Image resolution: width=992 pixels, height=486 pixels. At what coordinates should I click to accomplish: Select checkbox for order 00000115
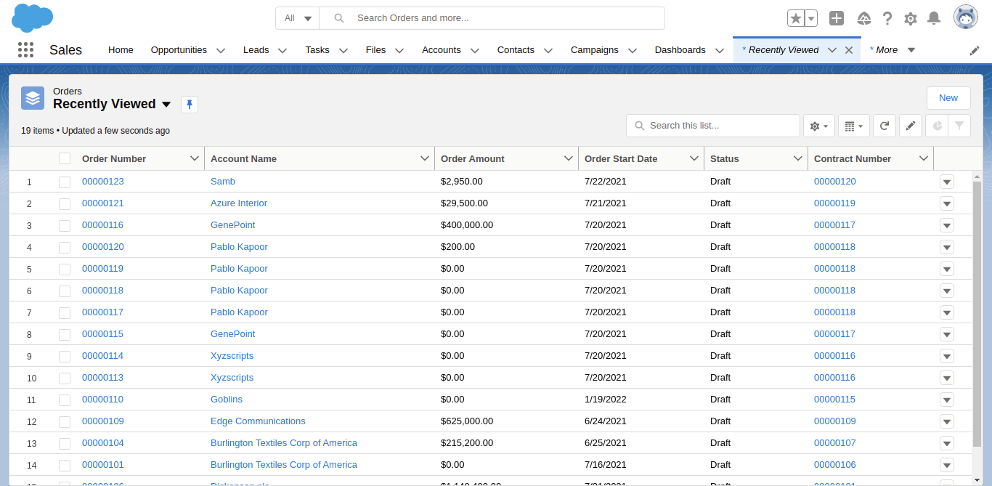coord(65,334)
